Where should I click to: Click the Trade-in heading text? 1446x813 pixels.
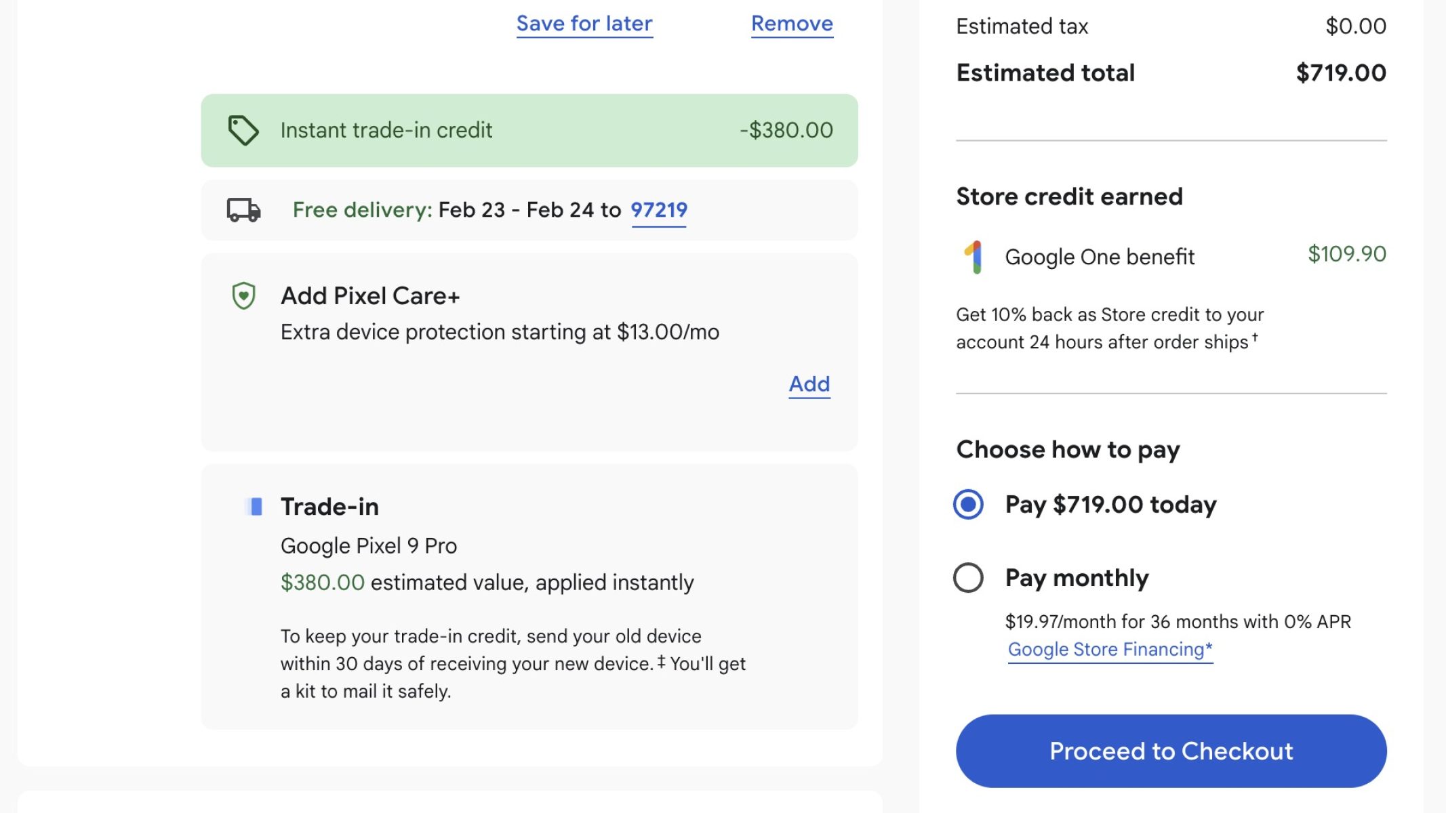click(x=329, y=507)
